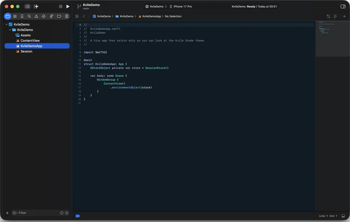Click the Line: 1 Col: 1 indicator
Screen dimensions: 350x222
(x=328, y=216)
